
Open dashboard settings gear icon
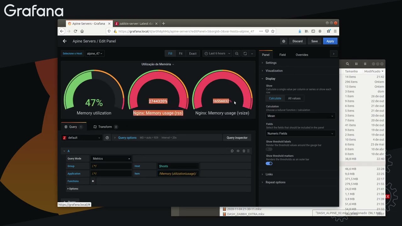click(x=284, y=41)
